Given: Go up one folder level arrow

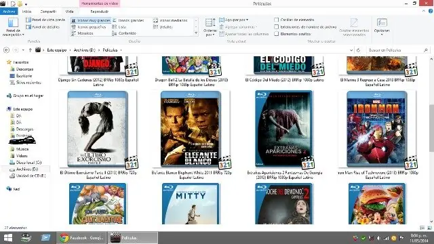Looking at the screenshot, I should 30,50.
